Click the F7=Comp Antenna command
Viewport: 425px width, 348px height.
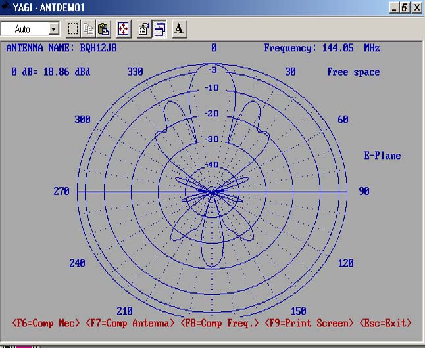(x=130, y=323)
